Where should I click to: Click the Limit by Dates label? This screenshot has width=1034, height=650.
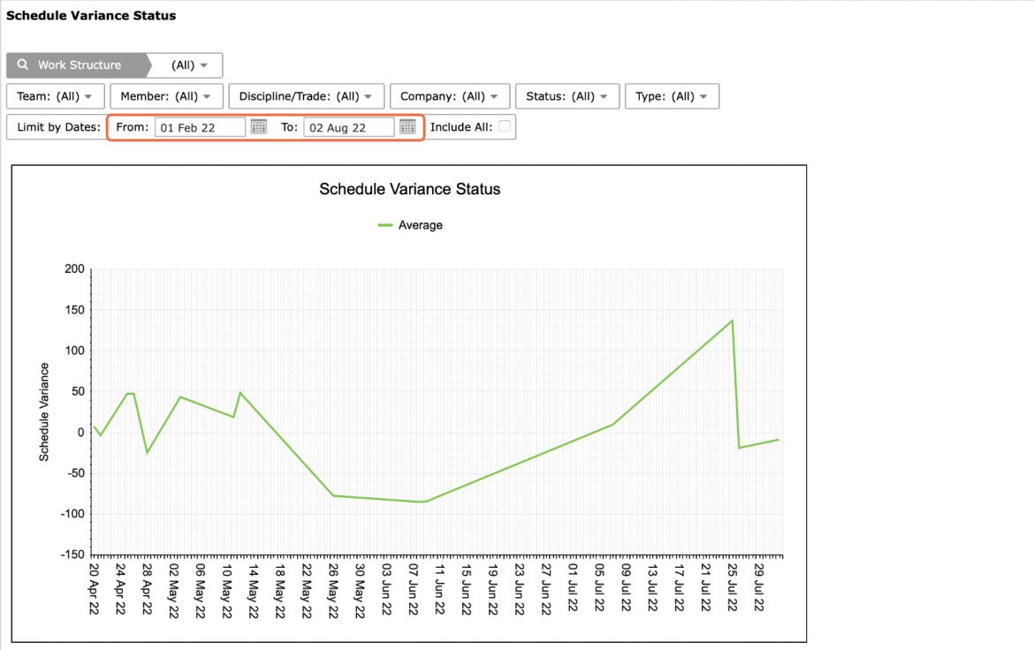(x=58, y=127)
